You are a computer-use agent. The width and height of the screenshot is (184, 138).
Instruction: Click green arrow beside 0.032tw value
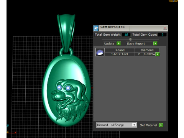click(x=158, y=54)
